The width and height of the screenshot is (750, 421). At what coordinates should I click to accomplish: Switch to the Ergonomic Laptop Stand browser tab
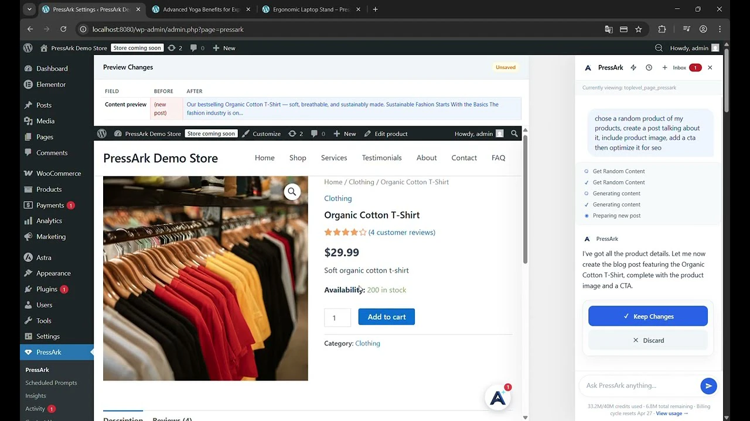(312, 9)
